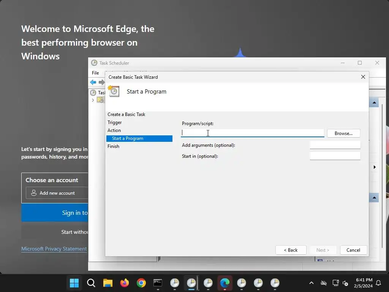Screen dimensions: 389x292
Task: Click Add new account in Edge window
Action: click(57, 193)
